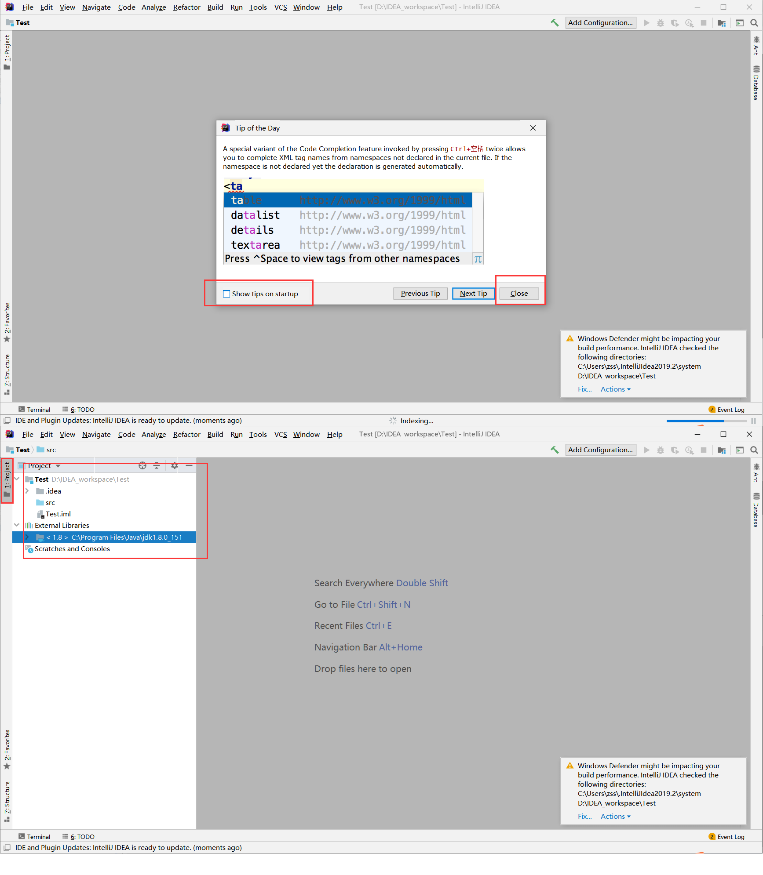Open Project Structure icon in bottom window
This screenshot has width=763, height=875.
722,450
